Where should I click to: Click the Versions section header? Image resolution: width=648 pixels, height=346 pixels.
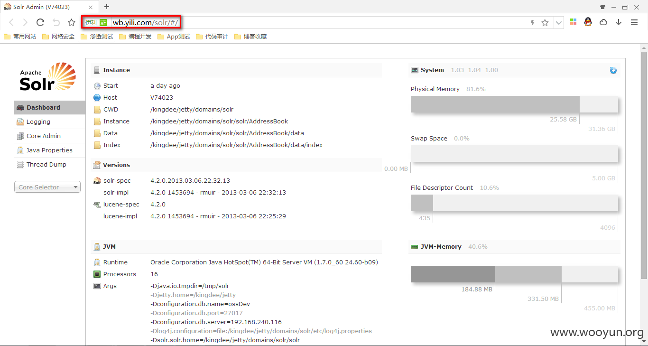pyautogui.click(x=236, y=165)
